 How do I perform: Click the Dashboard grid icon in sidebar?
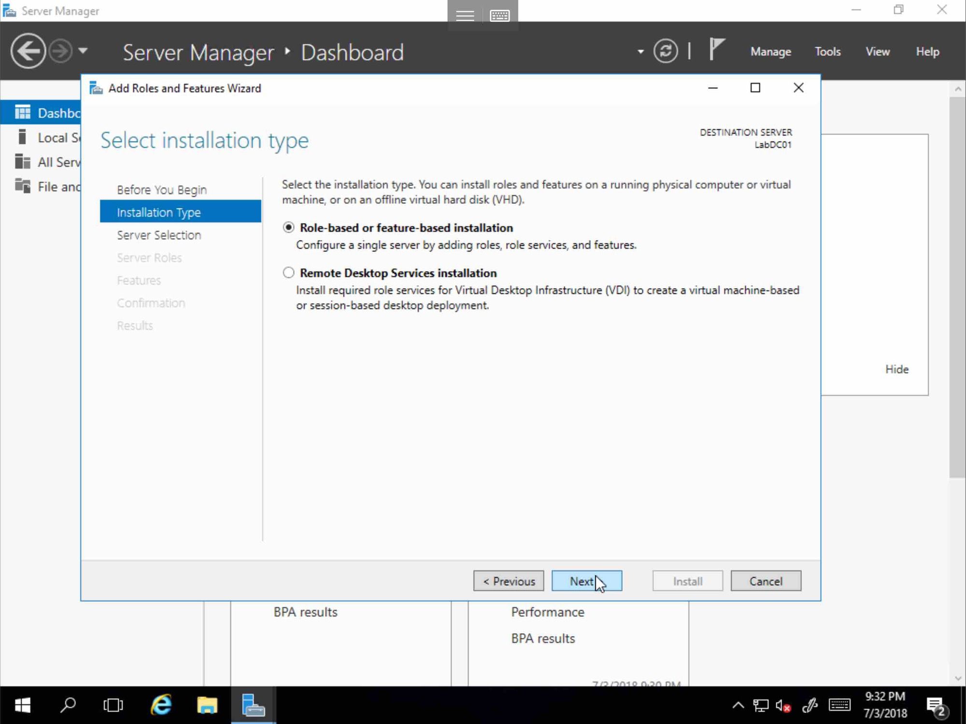(x=22, y=112)
